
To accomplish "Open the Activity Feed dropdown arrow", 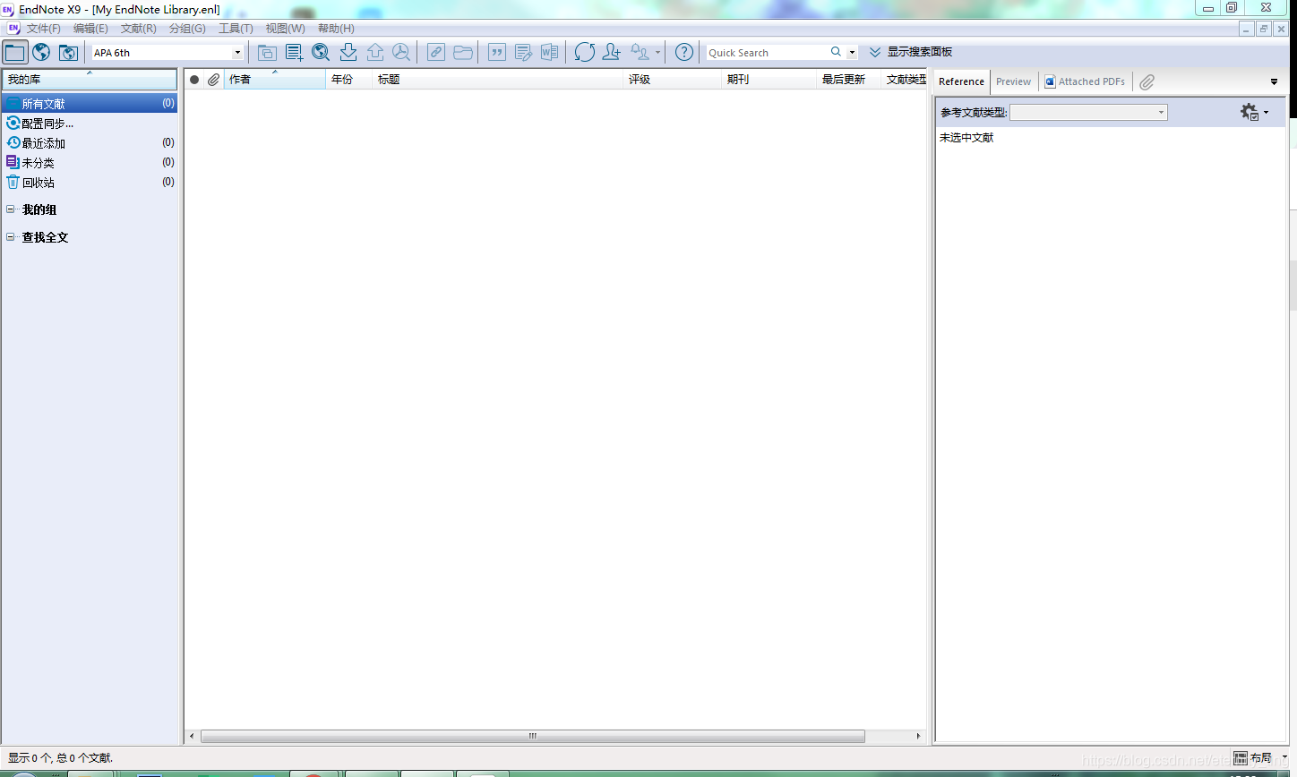I will tap(657, 52).
